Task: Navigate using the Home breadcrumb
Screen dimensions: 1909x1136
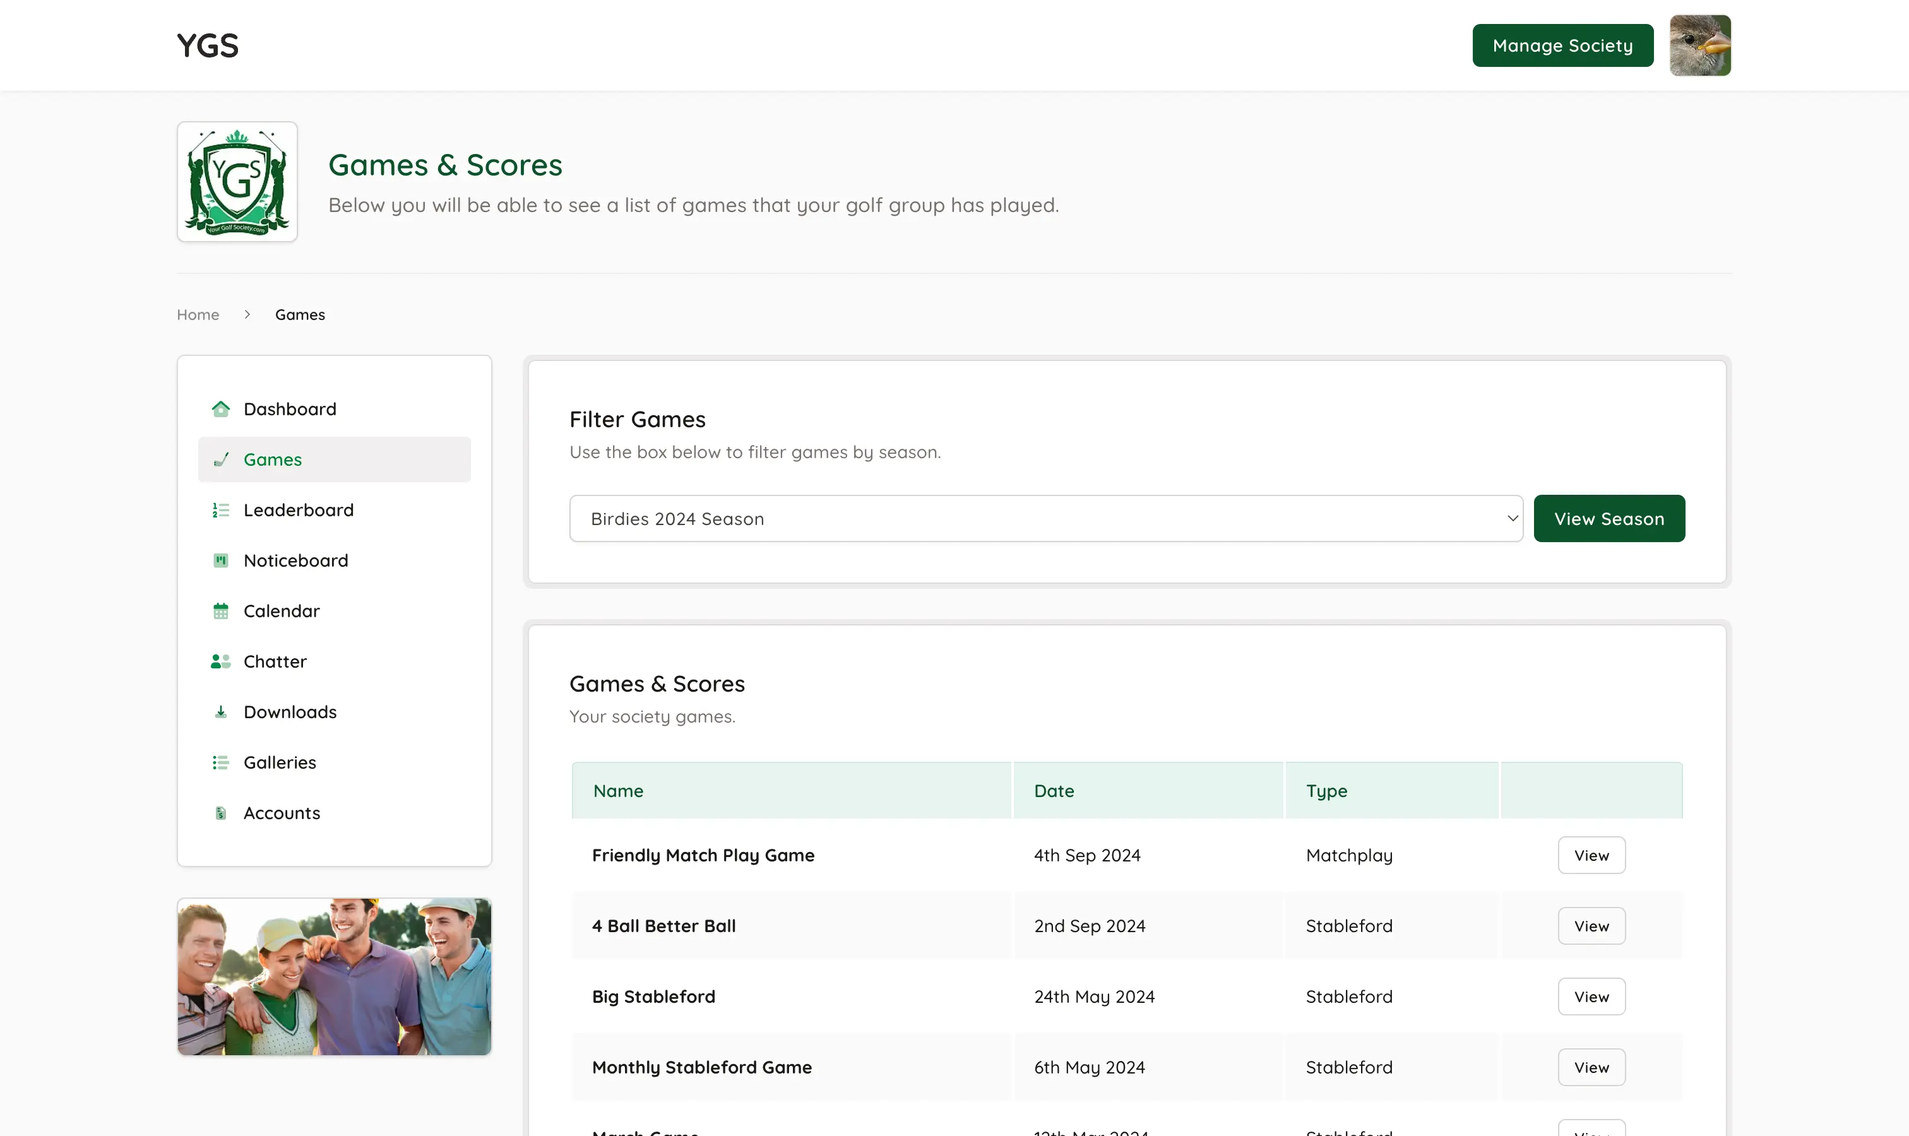Action: click(198, 314)
